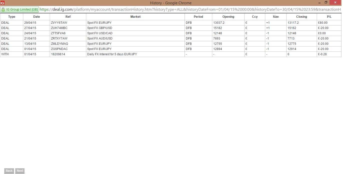
Task: Click profit value £80.00
Action: tap(323, 23)
